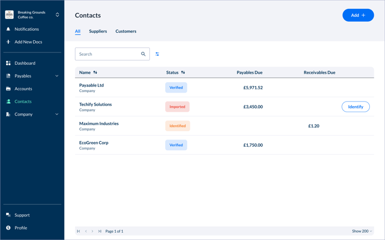The image size is (385, 240).
Task: Click the Profile icon
Action: tap(8, 228)
